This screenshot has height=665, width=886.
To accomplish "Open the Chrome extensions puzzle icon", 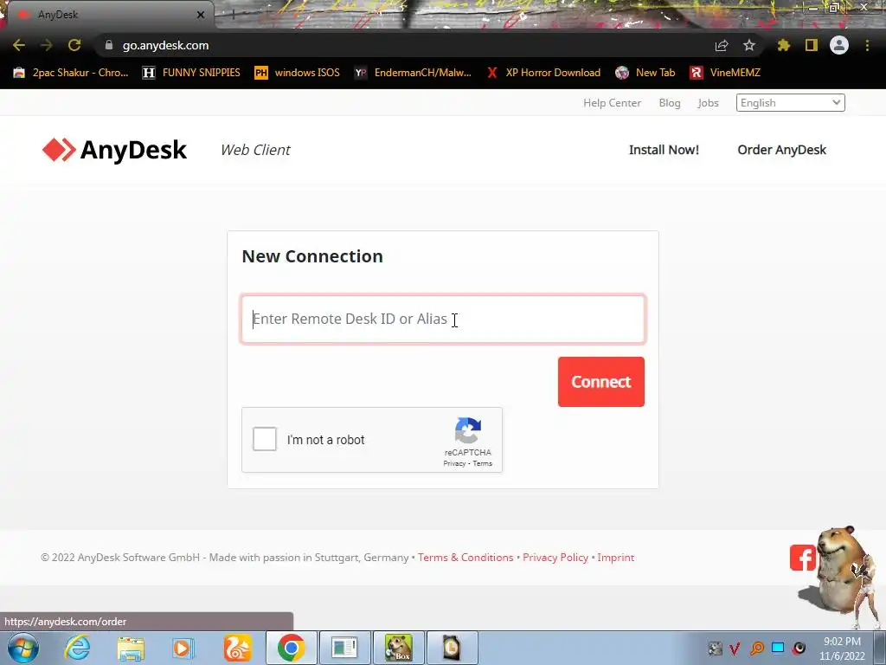I will [x=783, y=45].
